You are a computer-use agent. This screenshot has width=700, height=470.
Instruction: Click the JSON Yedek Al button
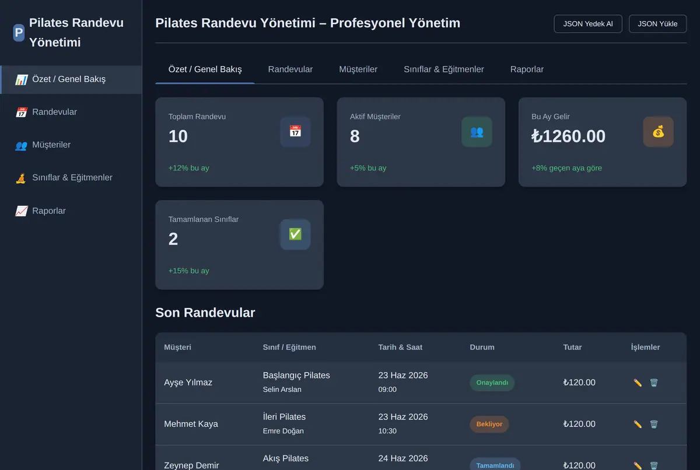(588, 24)
